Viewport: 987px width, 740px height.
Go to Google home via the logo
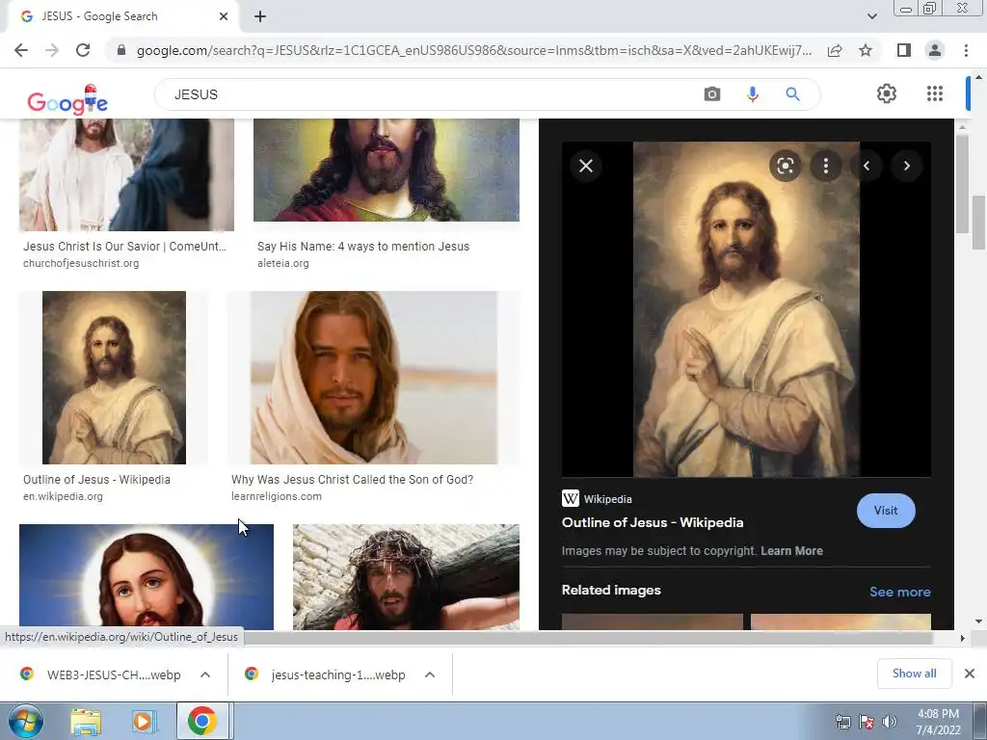(67, 100)
